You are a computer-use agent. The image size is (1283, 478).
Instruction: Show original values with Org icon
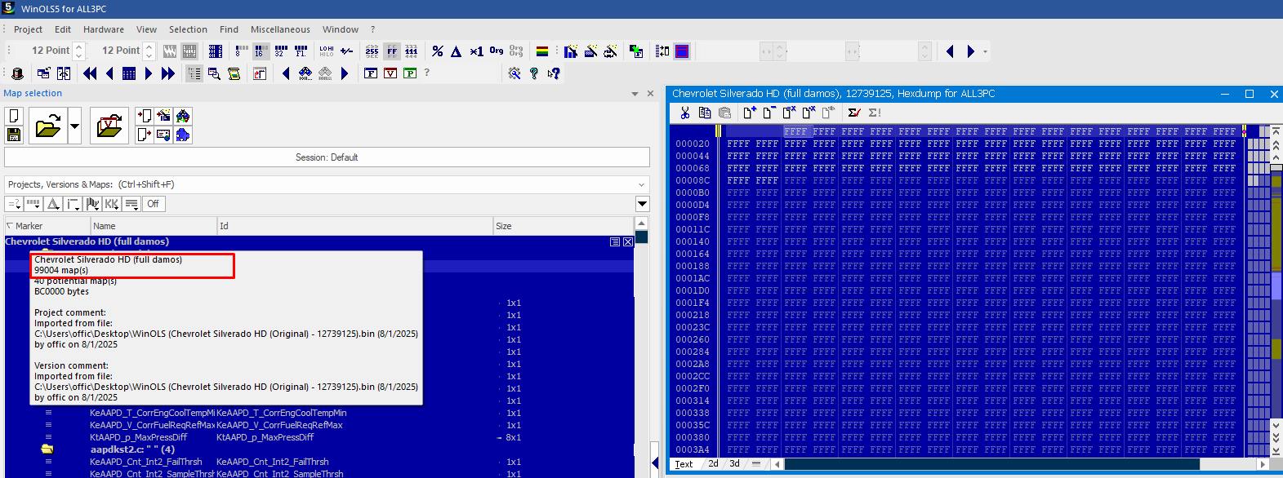pyautogui.click(x=497, y=51)
